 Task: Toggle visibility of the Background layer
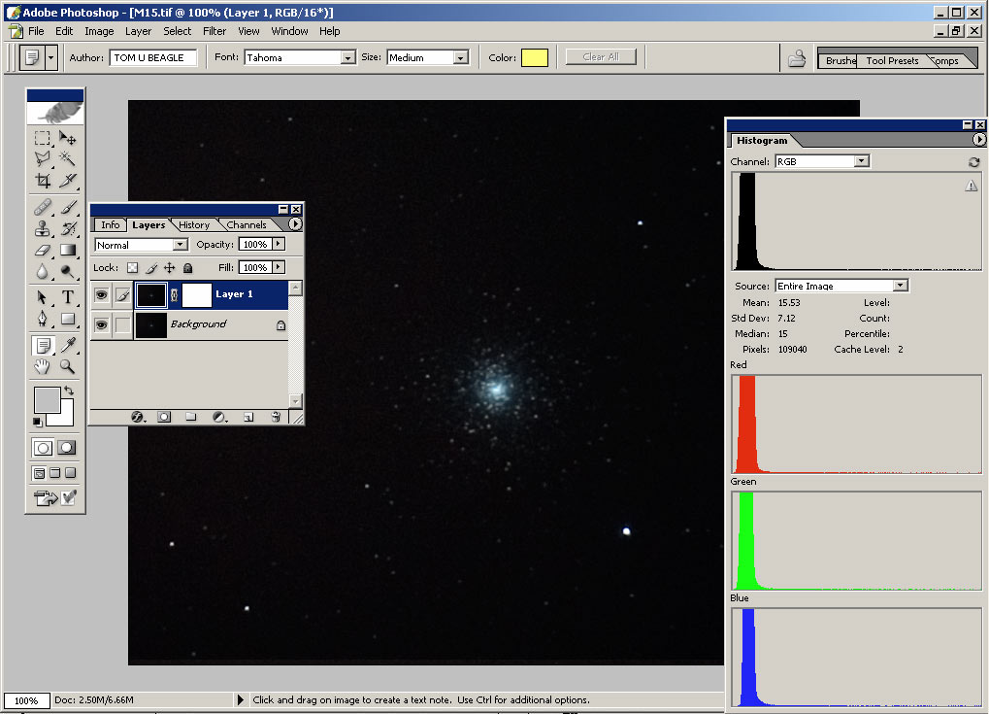tap(101, 324)
